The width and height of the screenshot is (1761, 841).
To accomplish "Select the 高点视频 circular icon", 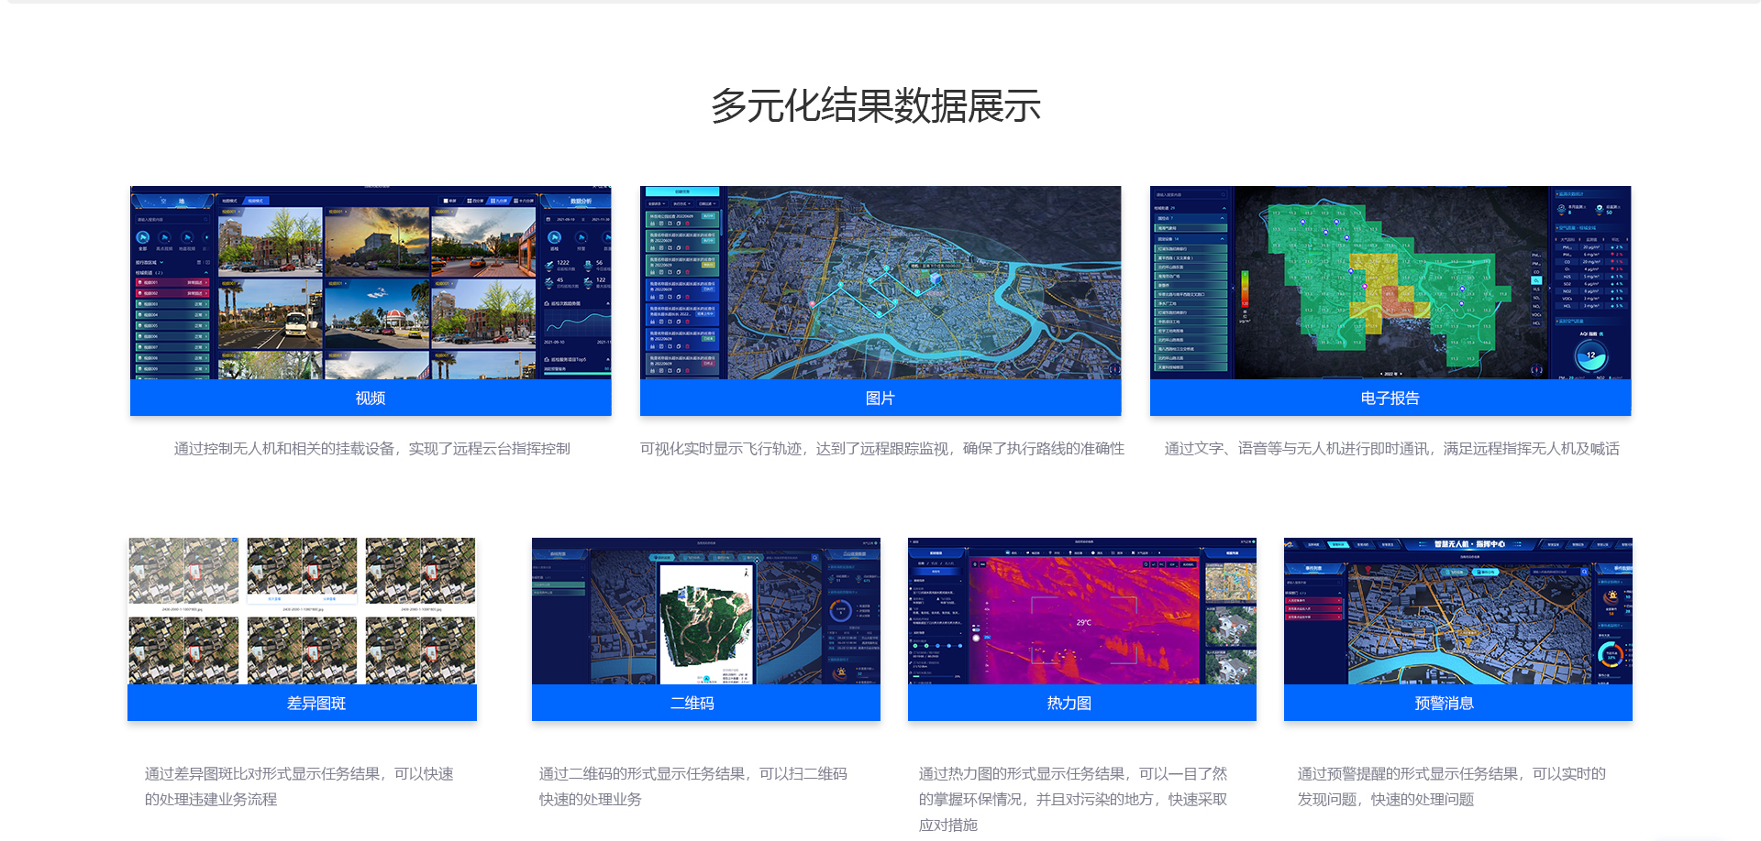I will click(x=165, y=239).
